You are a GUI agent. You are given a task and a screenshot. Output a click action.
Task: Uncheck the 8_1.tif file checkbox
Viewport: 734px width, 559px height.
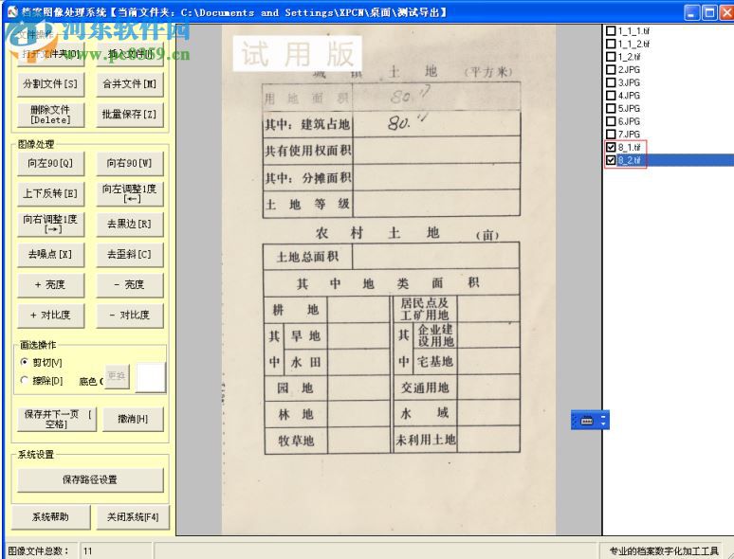click(x=611, y=148)
